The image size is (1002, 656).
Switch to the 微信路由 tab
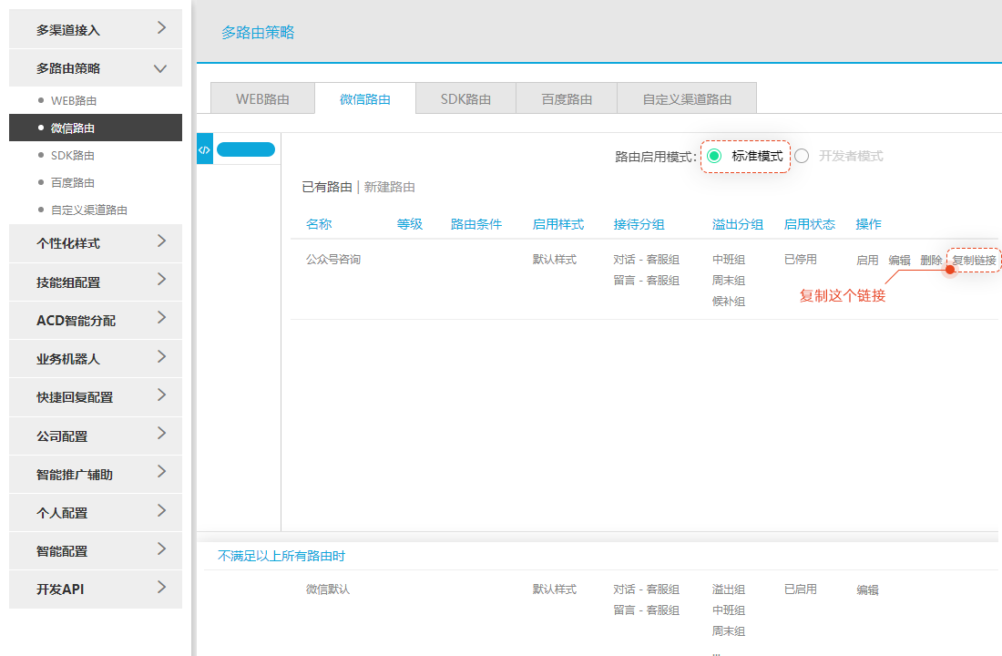[365, 98]
